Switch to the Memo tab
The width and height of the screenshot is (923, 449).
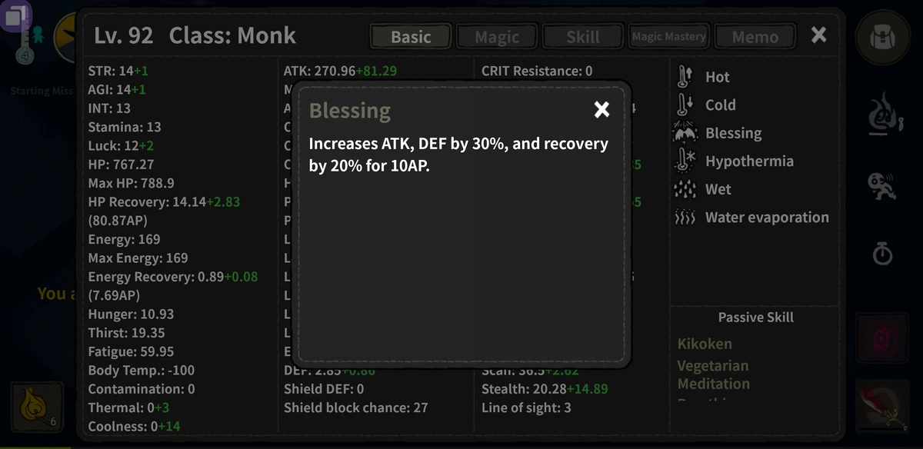coord(755,35)
